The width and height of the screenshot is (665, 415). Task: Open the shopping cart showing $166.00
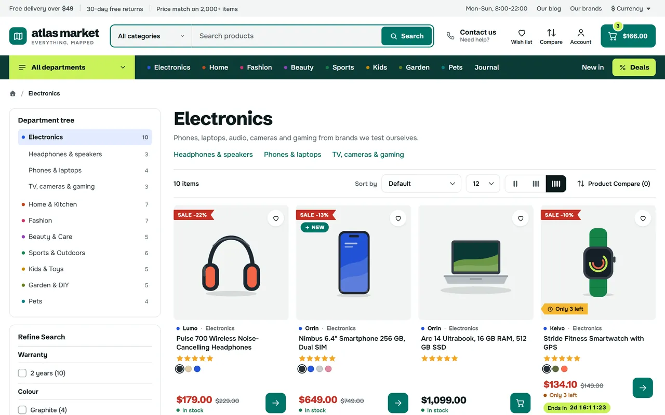628,36
